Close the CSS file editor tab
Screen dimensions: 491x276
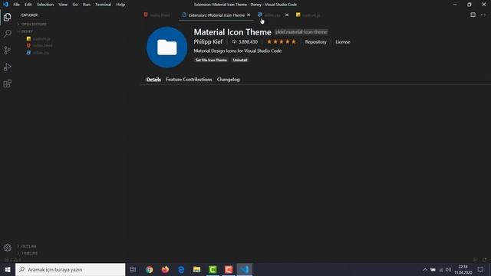point(287,15)
